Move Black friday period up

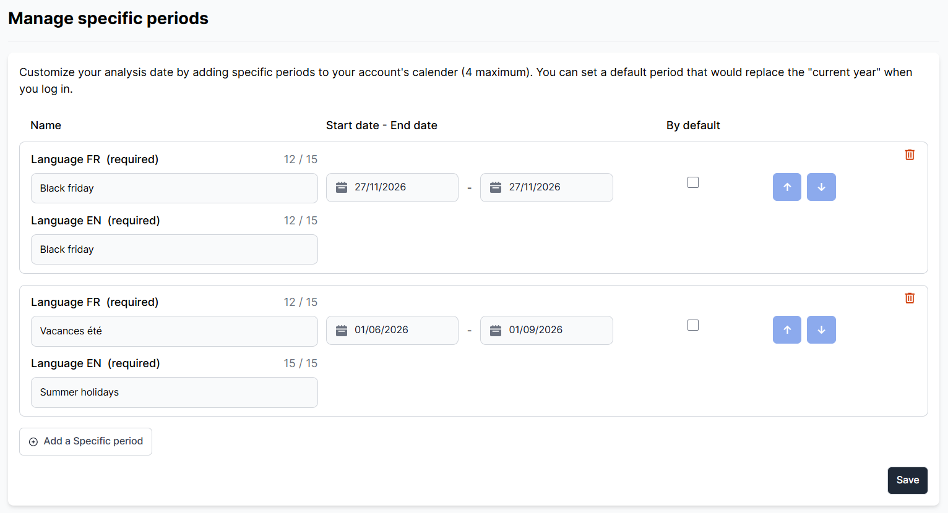[787, 187]
